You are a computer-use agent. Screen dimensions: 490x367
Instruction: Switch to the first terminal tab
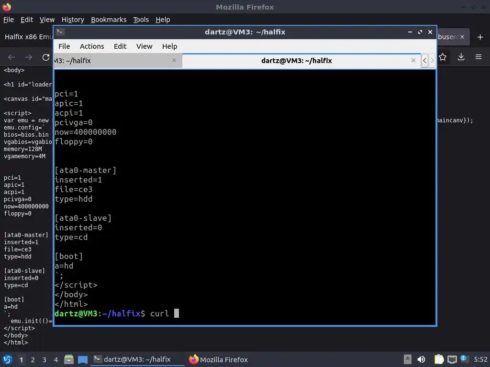(118, 61)
